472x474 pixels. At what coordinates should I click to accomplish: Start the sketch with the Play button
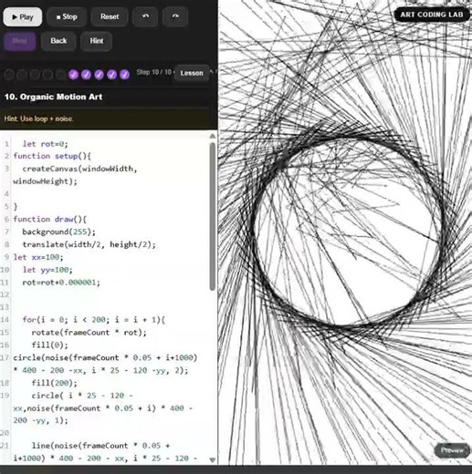coord(23,17)
